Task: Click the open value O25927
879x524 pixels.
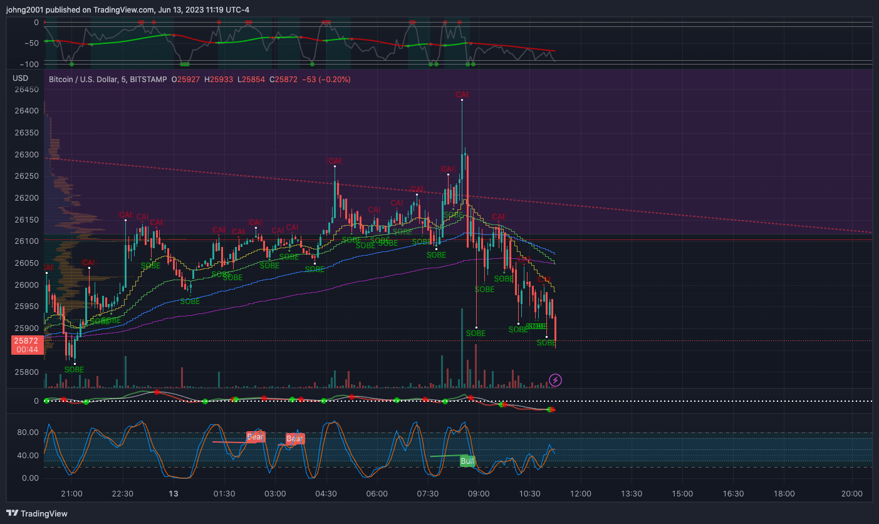Action: pos(187,80)
